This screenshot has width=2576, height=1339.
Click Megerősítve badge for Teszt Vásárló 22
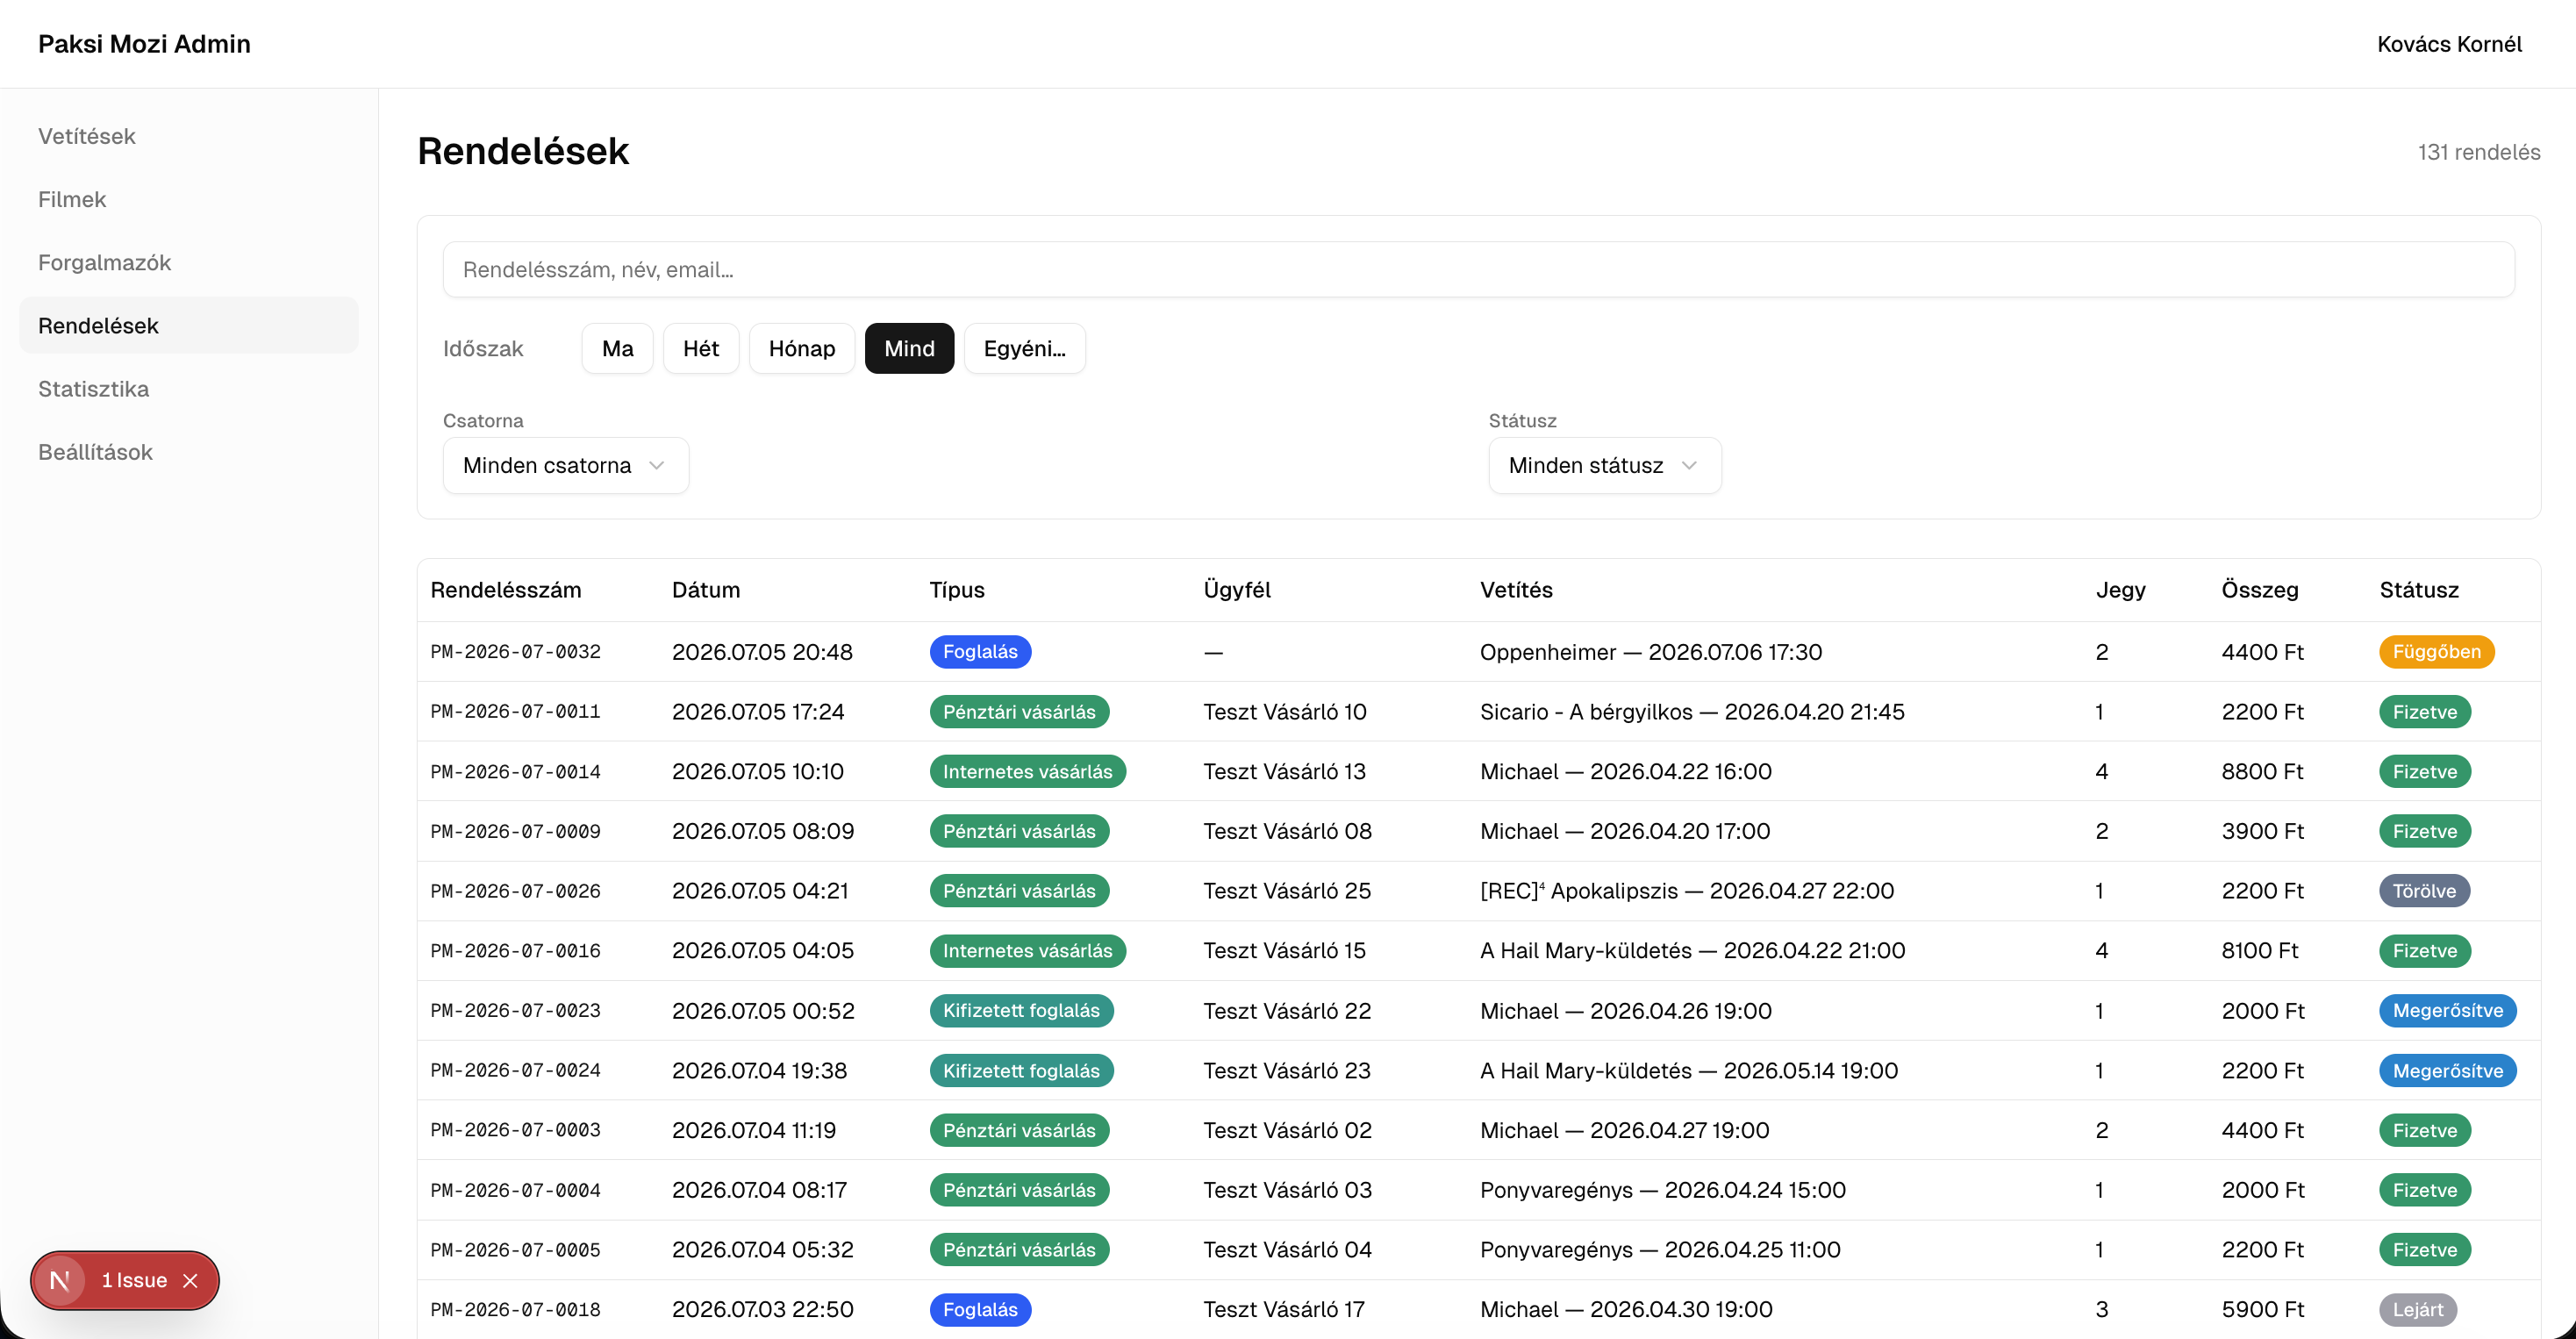pos(2447,1011)
